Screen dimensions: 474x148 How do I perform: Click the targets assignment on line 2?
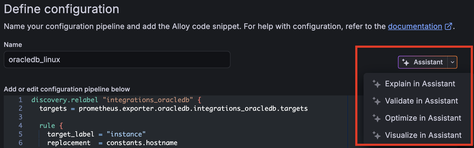point(53,109)
